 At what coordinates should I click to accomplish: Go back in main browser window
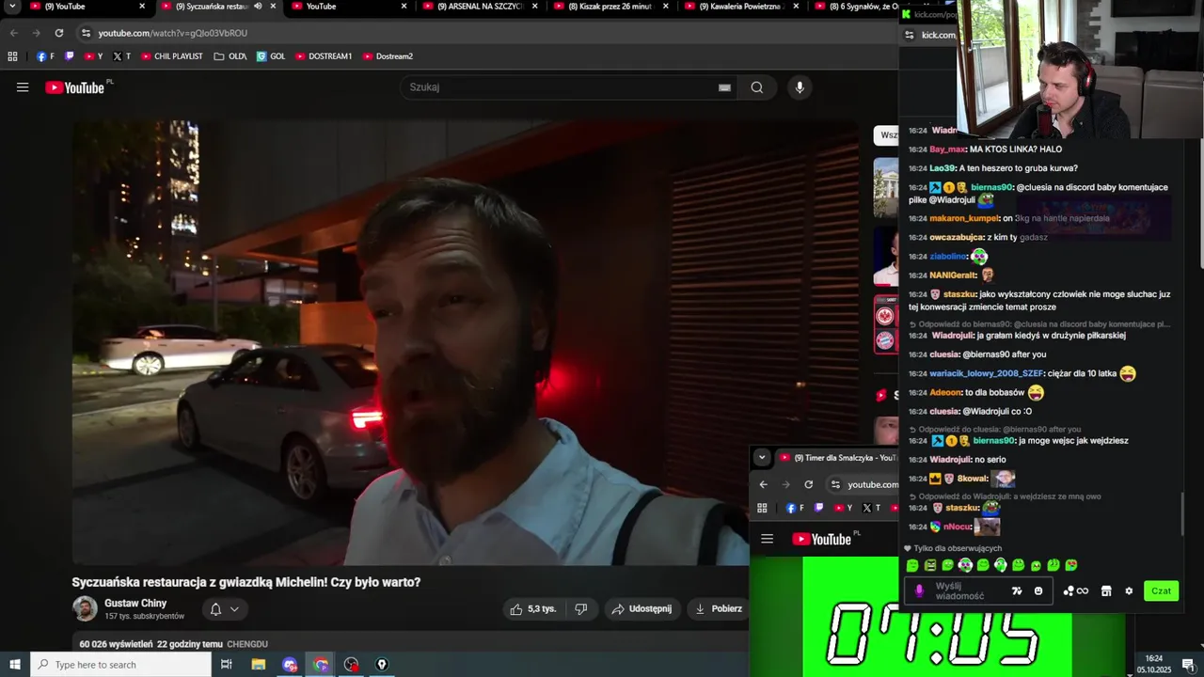(13, 33)
